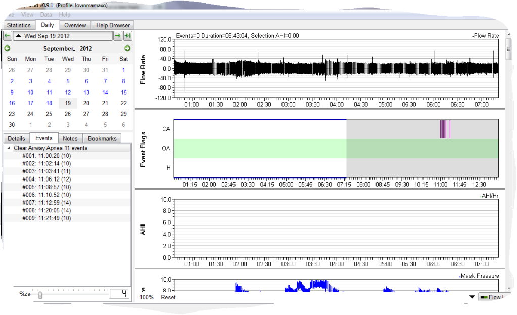517x315 pixels.
Task: Adjust the Size slider handle
Action: tap(40, 295)
